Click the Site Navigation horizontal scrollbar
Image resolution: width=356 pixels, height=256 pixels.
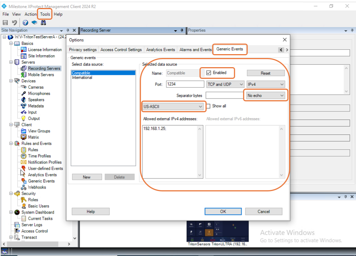[x=36, y=244]
